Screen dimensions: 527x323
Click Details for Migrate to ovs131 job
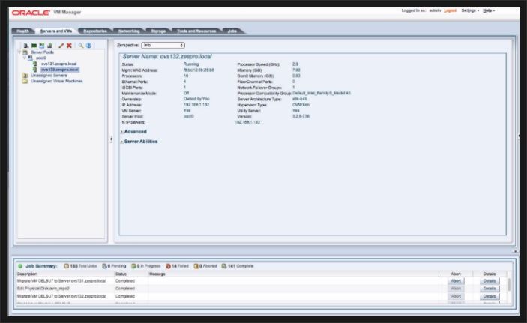click(490, 280)
